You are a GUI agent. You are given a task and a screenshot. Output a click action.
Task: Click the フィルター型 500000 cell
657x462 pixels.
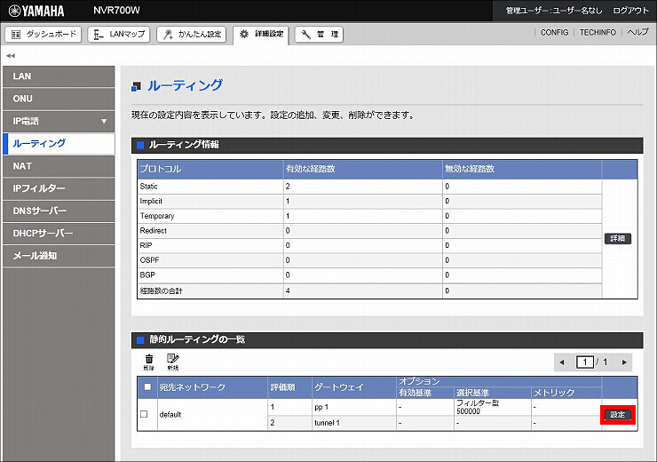coord(493,407)
